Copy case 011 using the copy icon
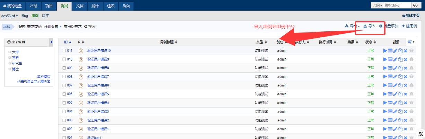 (x=400, y=50)
